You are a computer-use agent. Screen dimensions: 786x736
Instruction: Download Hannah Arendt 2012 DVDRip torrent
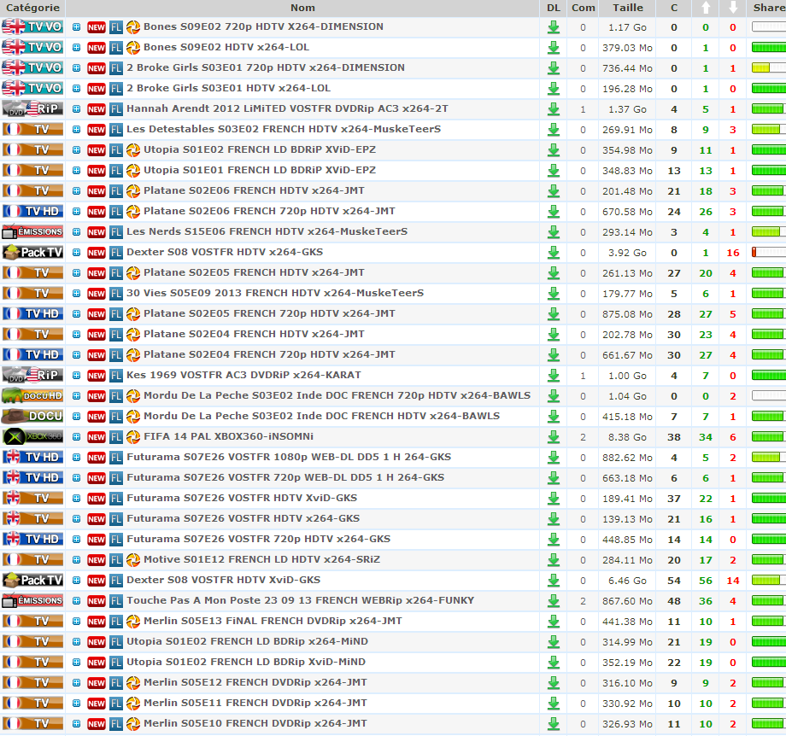point(554,109)
